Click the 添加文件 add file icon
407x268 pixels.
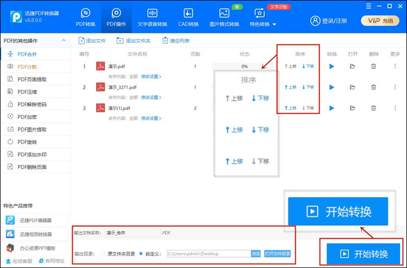pyautogui.click(x=81, y=41)
